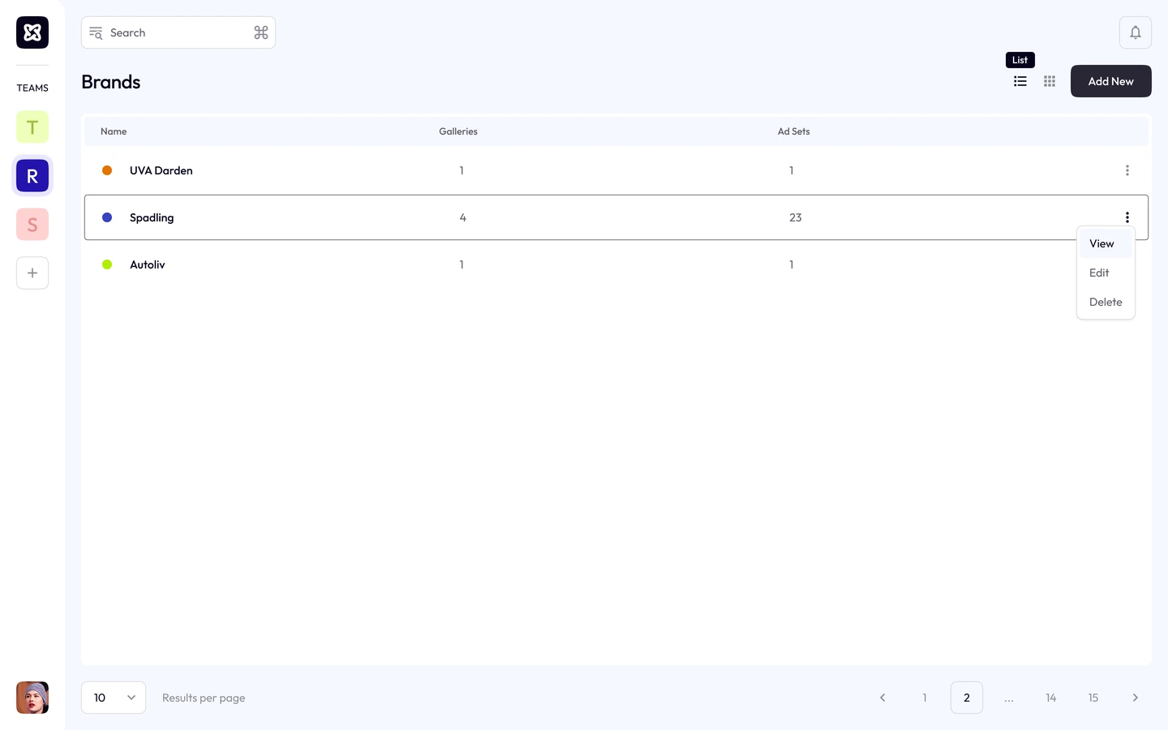Click the app logo in sidebar
The width and height of the screenshot is (1168, 730).
[32, 32]
